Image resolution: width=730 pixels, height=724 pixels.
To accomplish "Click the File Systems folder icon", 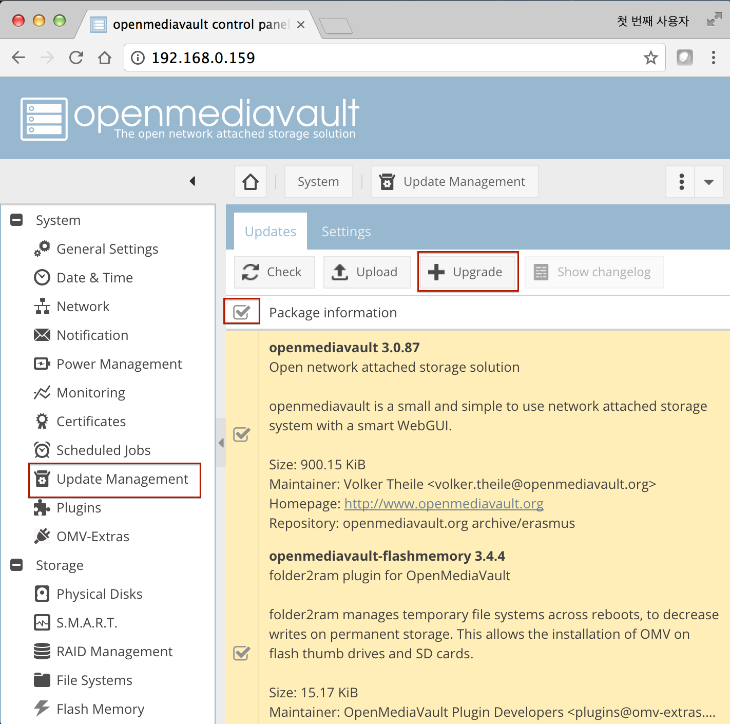I will 42,680.
